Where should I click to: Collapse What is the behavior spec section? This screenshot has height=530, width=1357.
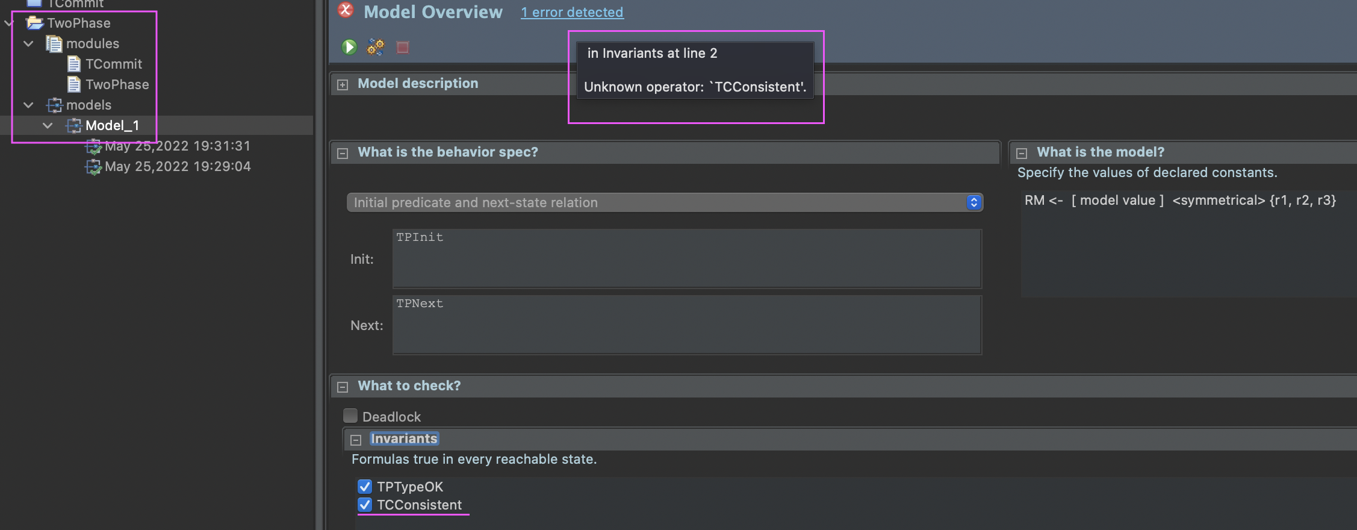[343, 154]
